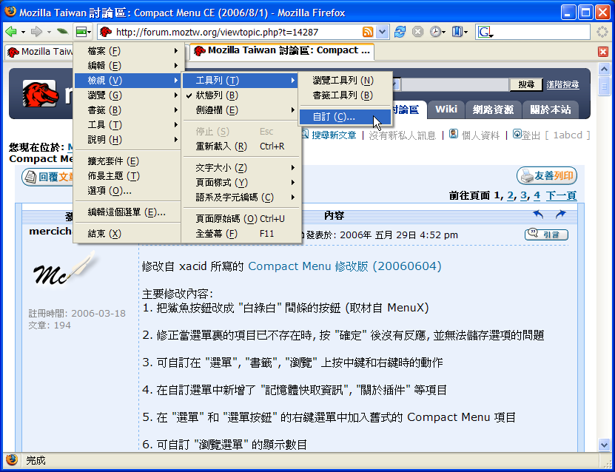
Task: Click the Google search engine icon
Action: [485, 32]
